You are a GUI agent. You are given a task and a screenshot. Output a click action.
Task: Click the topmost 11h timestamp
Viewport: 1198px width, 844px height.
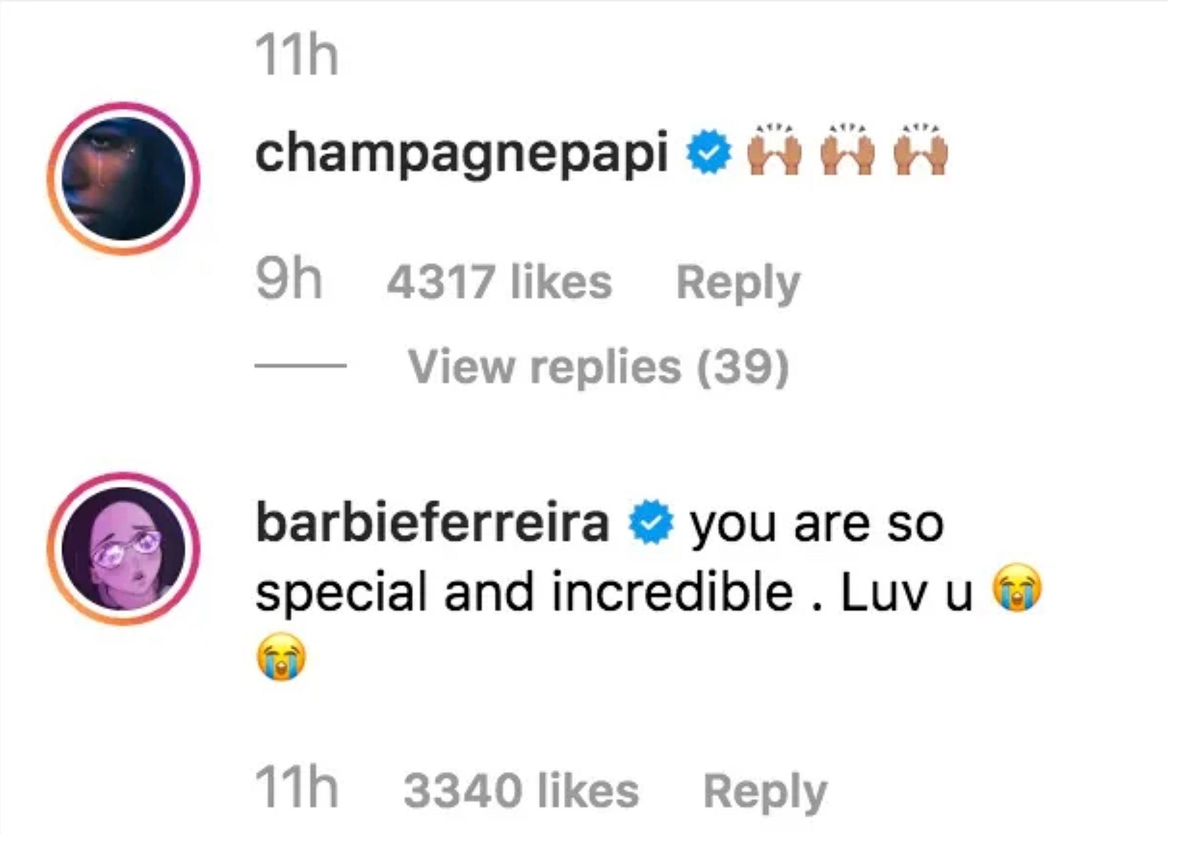pyautogui.click(x=297, y=55)
